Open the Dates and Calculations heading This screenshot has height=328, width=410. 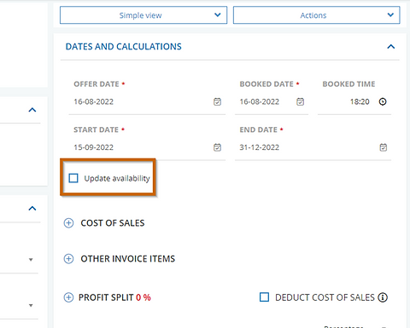(x=123, y=47)
